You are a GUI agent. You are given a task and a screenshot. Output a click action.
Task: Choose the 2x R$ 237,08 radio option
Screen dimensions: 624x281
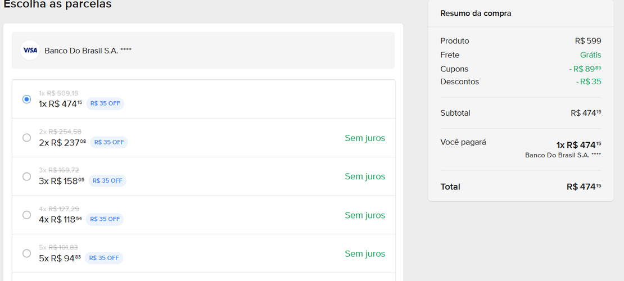point(26,138)
